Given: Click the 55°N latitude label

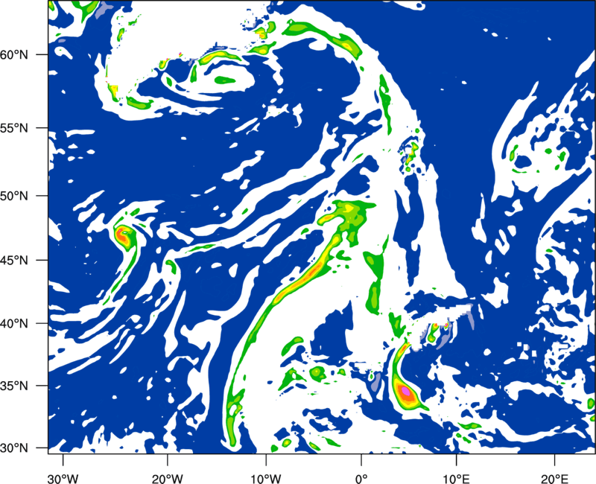Looking at the screenshot, I should [14, 128].
